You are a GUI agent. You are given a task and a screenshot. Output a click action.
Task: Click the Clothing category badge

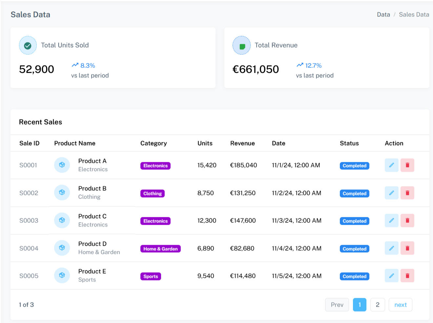point(153,194)
